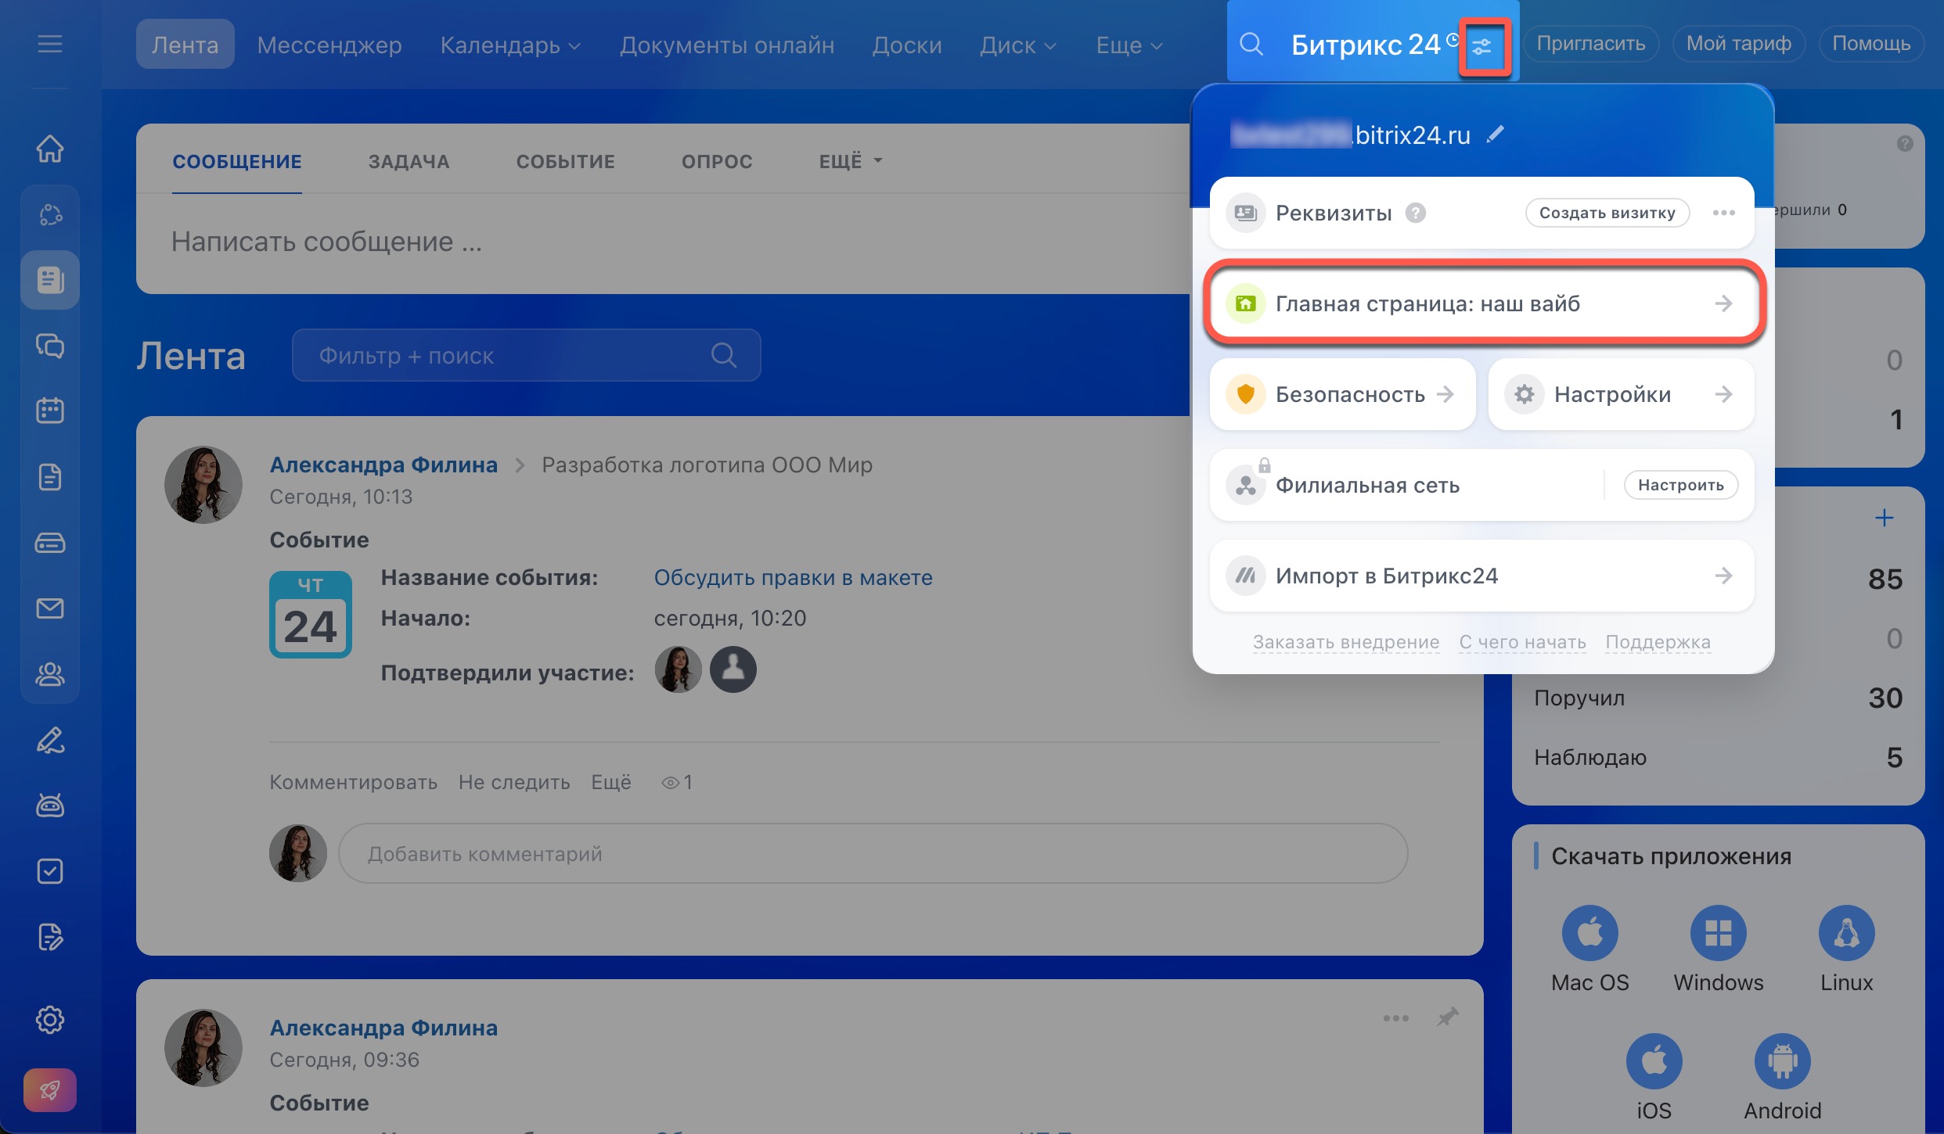The width and height of the screenshot is (1944, 1134).
Task: Open three-dots menu on second feed post
Action: [1395, 1018]
